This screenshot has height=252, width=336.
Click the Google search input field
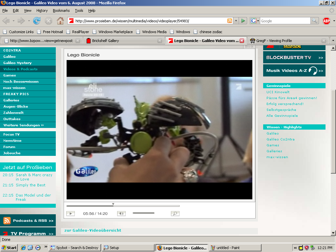click(x=285, y=21)
